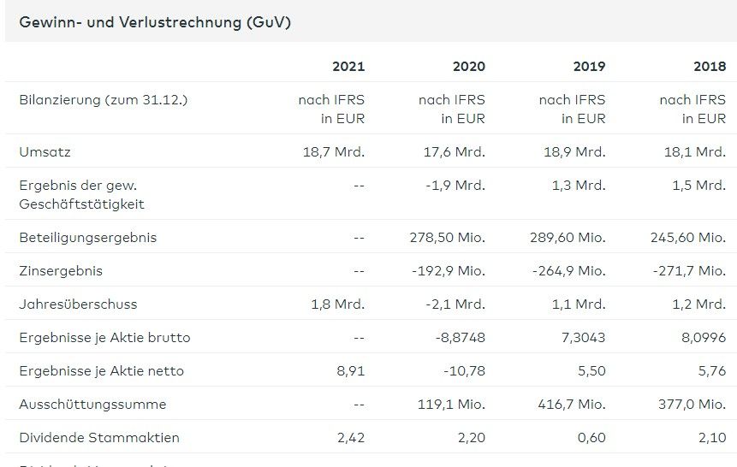The width and height of the screenshot is (737, 467).
Task: Select the Ausschüttungssumme row label
Action: [92, 405]
